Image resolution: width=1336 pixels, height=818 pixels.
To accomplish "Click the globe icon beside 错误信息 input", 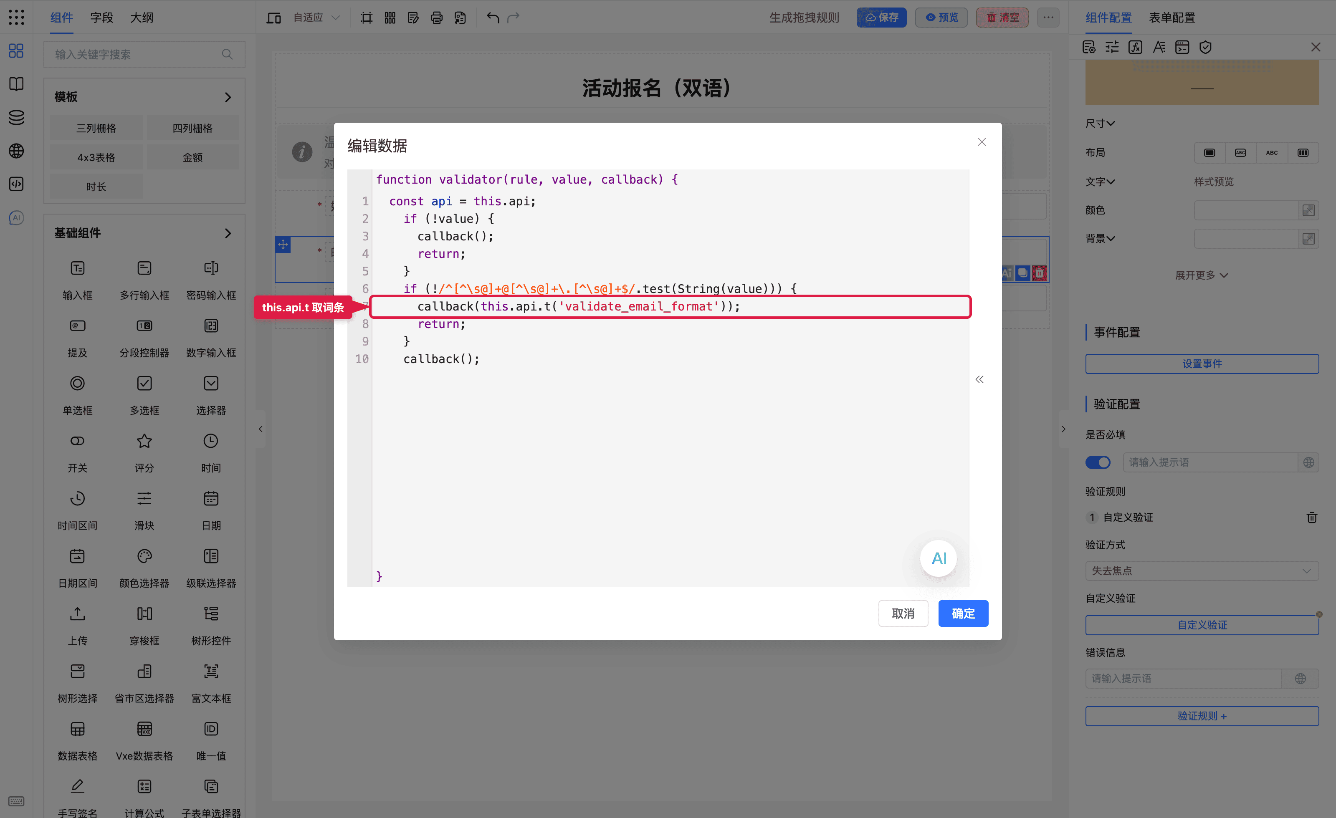I will pos(1300,678).
